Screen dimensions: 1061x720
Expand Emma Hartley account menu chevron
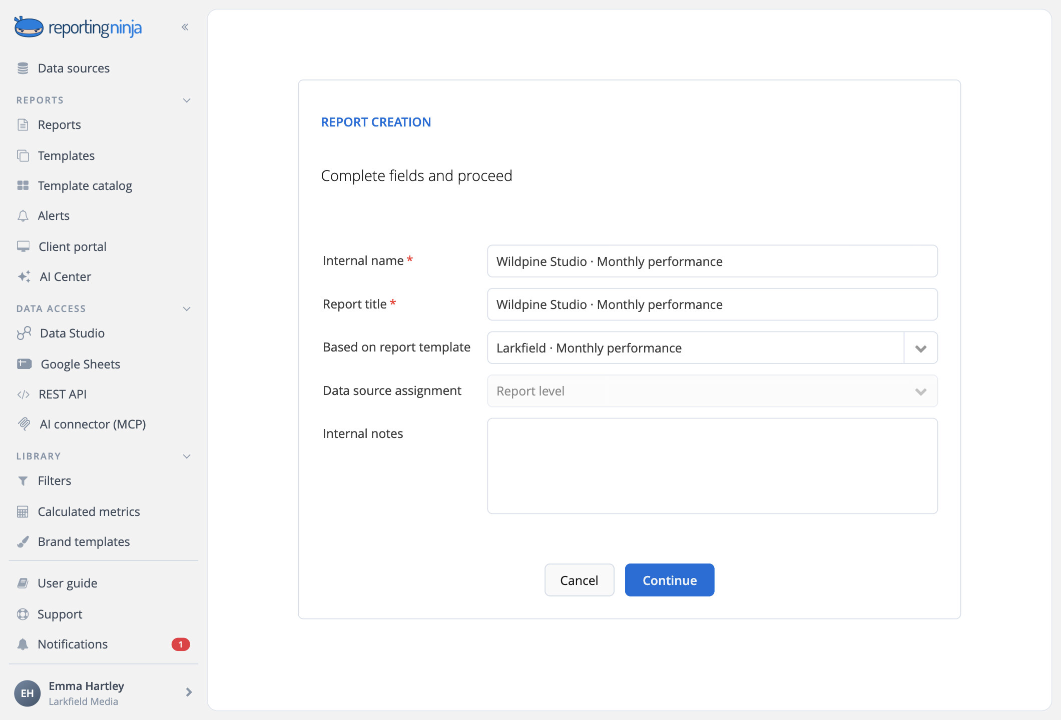(x=189, y=692)
